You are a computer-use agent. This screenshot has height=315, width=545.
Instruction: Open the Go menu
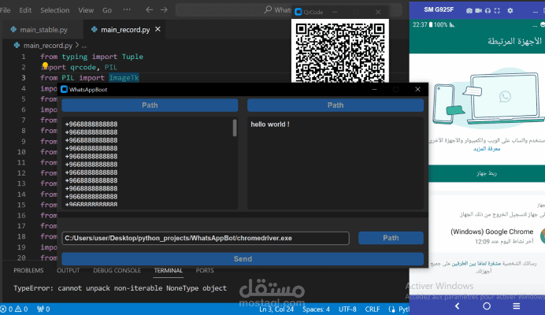[x=107, y=10]
